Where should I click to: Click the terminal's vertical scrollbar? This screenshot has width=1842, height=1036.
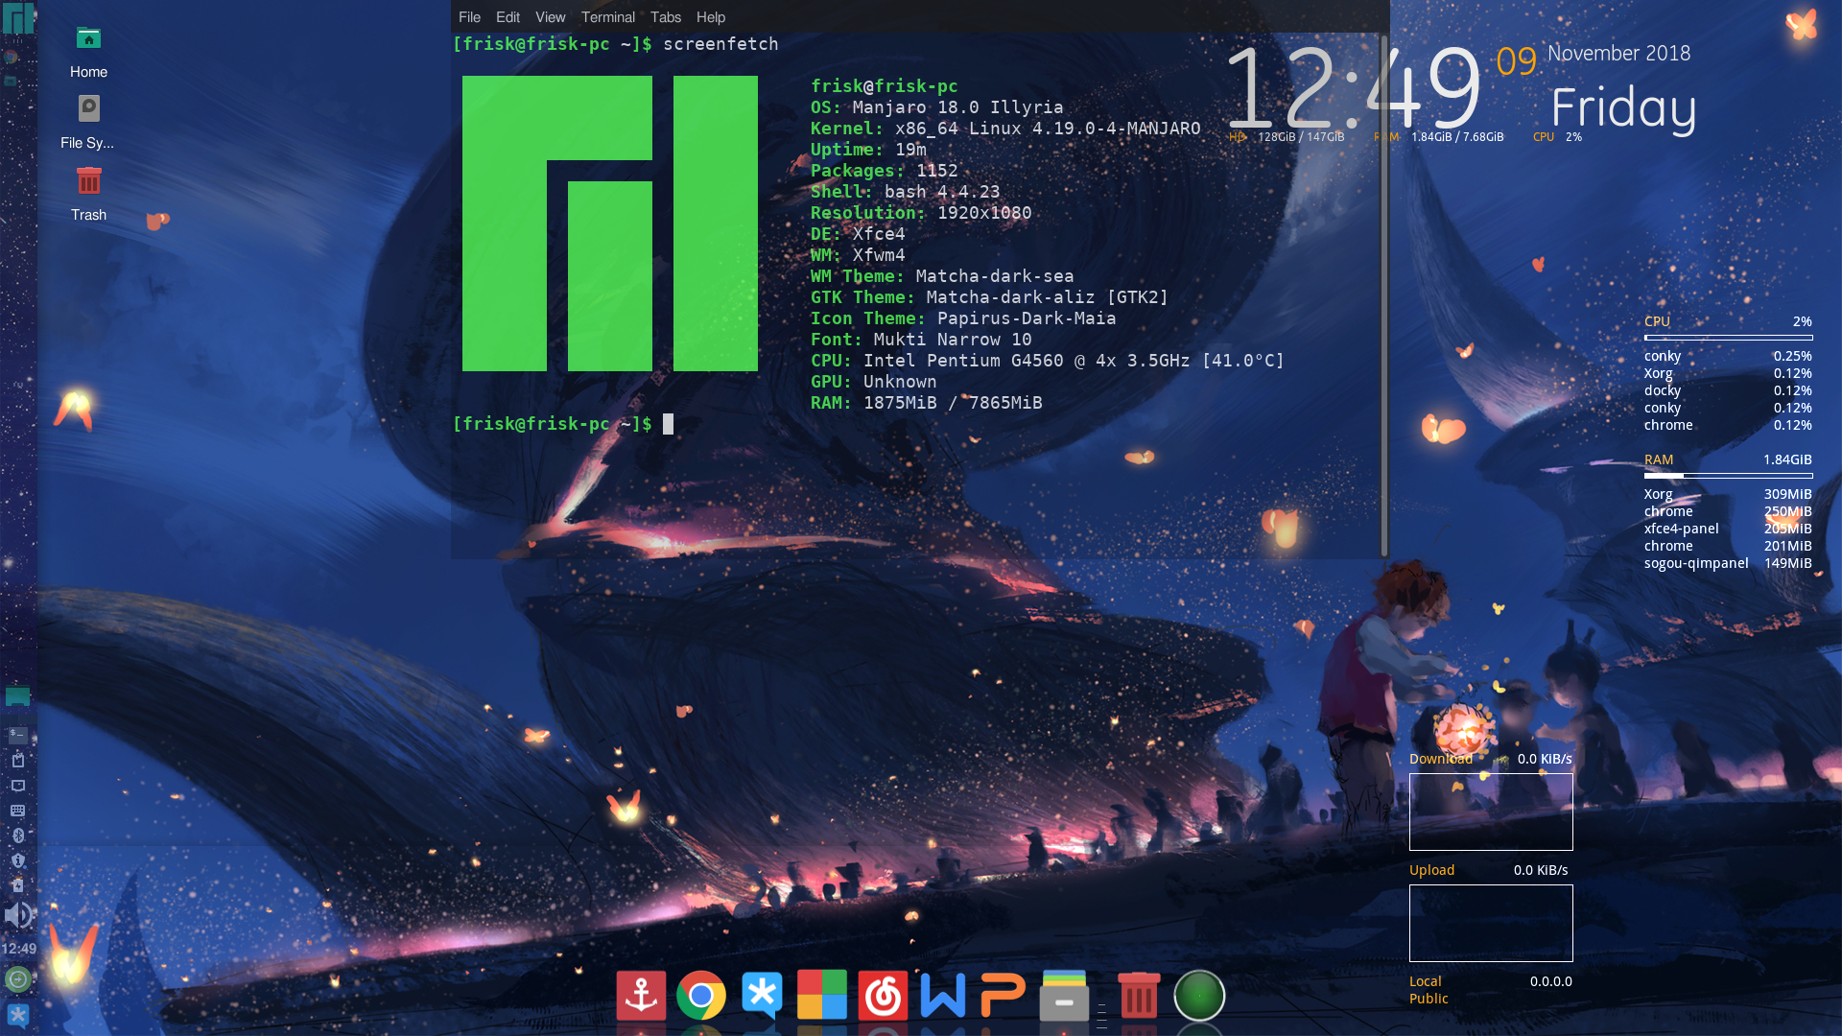[1384, 294]
